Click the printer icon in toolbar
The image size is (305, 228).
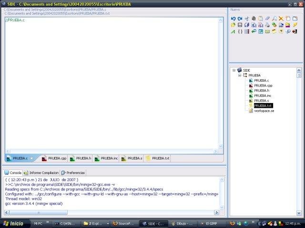(267, 25)
